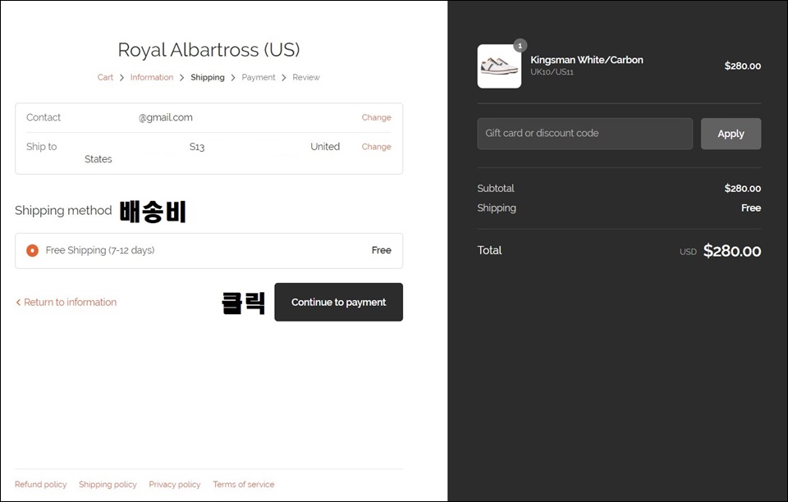View the Privacy policy
The image size is (788, 502).
tap(174, 485)
